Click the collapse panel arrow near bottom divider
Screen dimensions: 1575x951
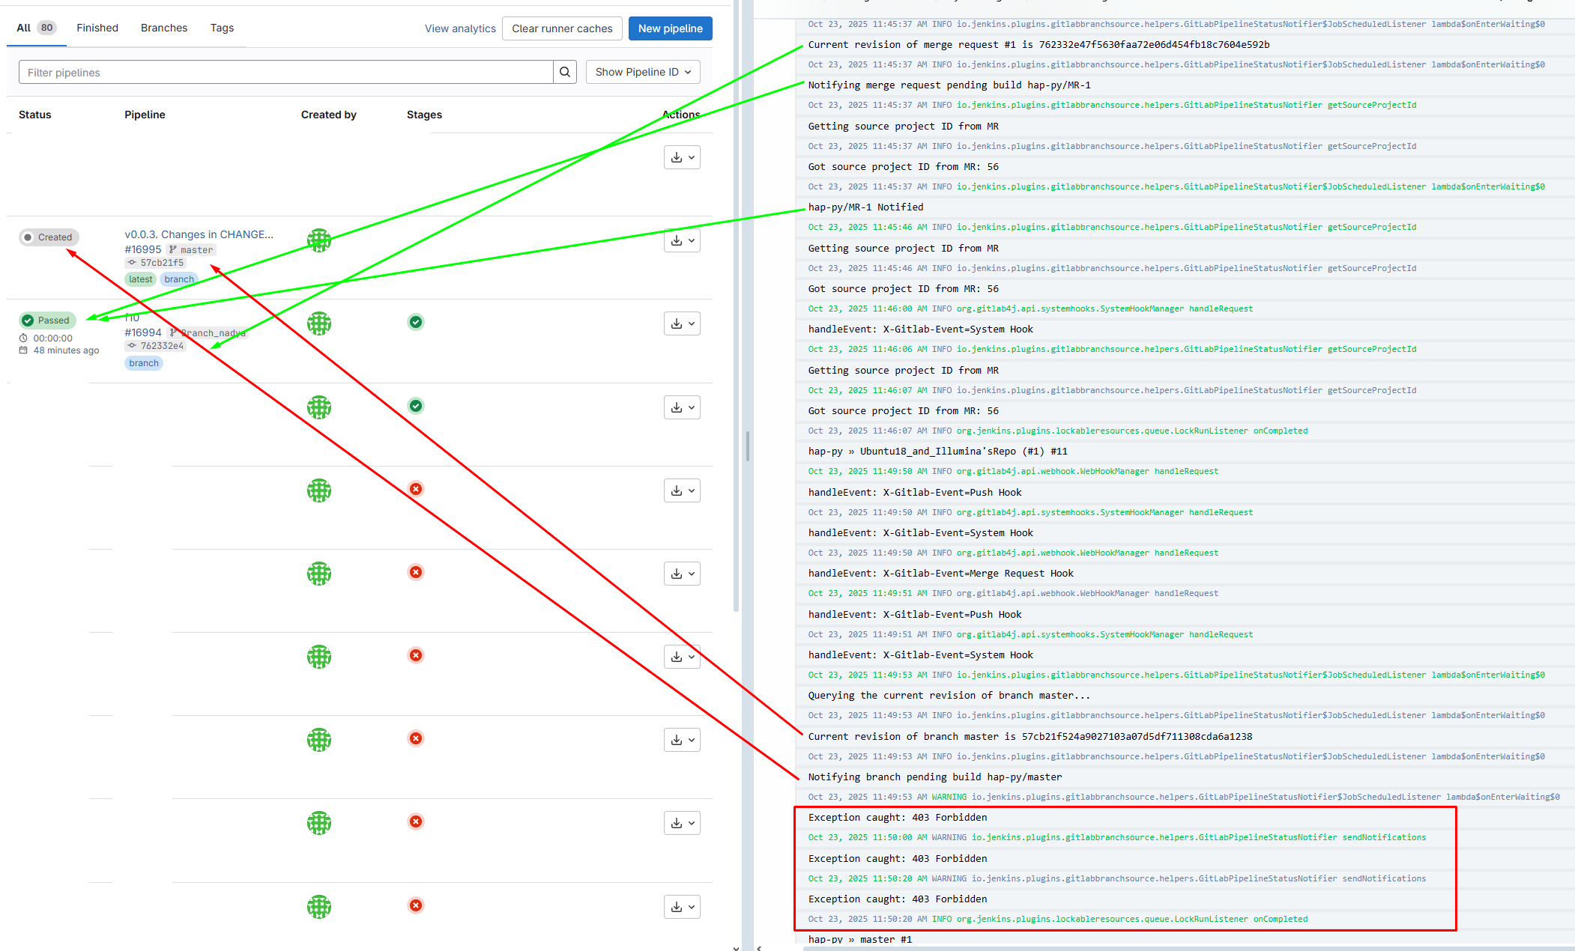[759, 947]
